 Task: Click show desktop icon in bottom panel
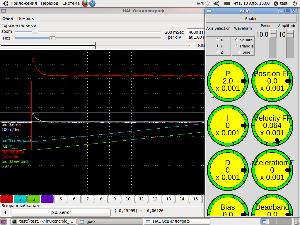[x=4, y=221]
